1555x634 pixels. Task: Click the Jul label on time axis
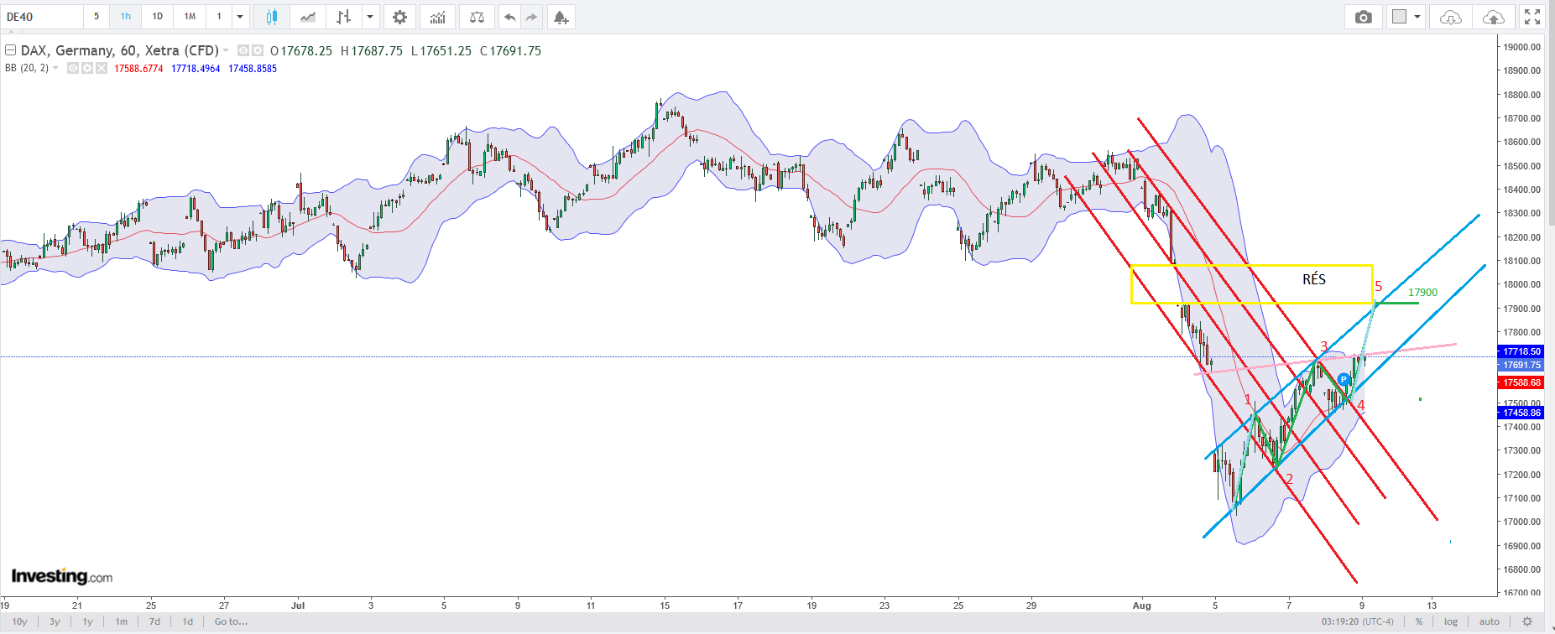(298, 605)
